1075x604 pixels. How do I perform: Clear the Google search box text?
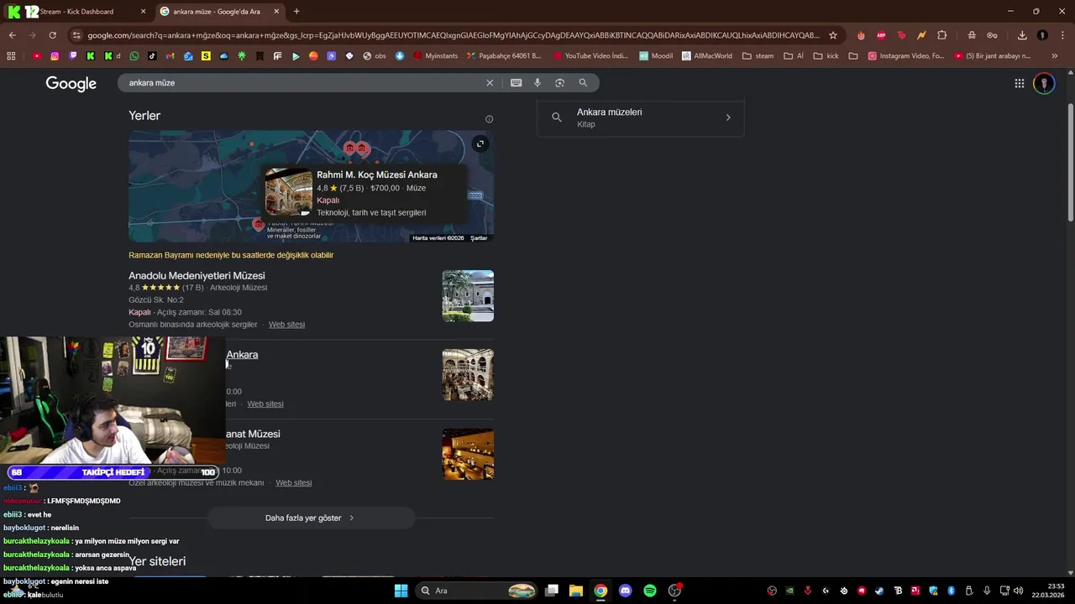click(490, 83)
